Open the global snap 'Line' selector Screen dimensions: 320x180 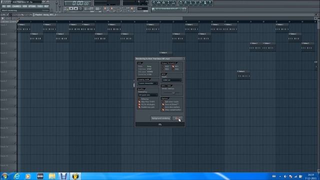pyautogui.click(x=142, y=8)
